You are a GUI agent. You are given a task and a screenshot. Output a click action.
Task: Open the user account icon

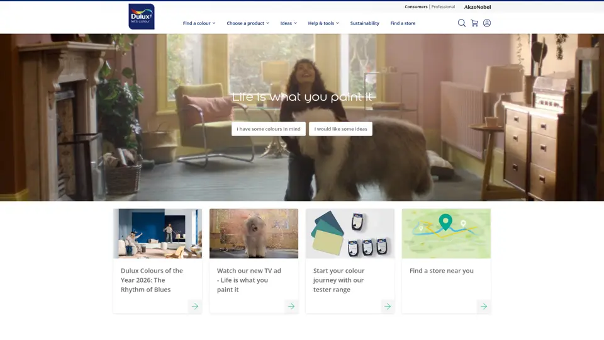pyautogui.click(x=487, y=23)
